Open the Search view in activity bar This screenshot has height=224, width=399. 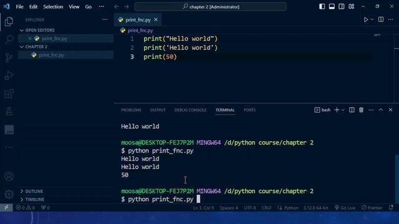(x=9, y=39)
